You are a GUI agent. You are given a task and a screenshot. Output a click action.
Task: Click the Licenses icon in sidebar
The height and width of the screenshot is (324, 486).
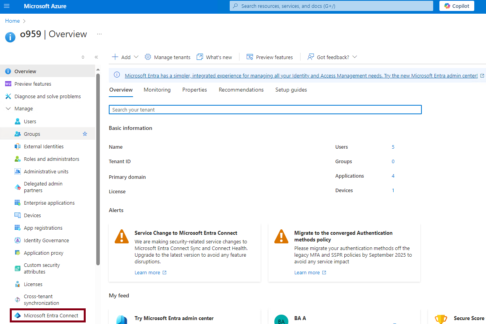(18, 284)
